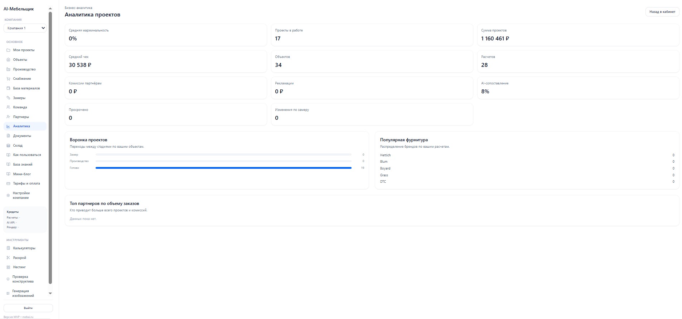Click the shield icon beside Проверка конструктива
Screen dimensions: 682x319
(x=8, y=279)
